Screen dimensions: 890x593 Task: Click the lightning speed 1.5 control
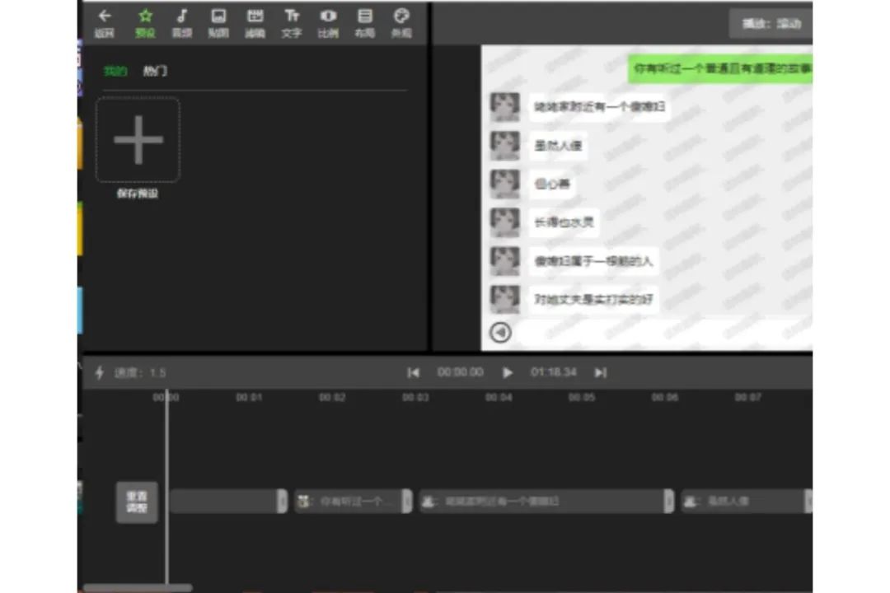click(x=130, y=373)
